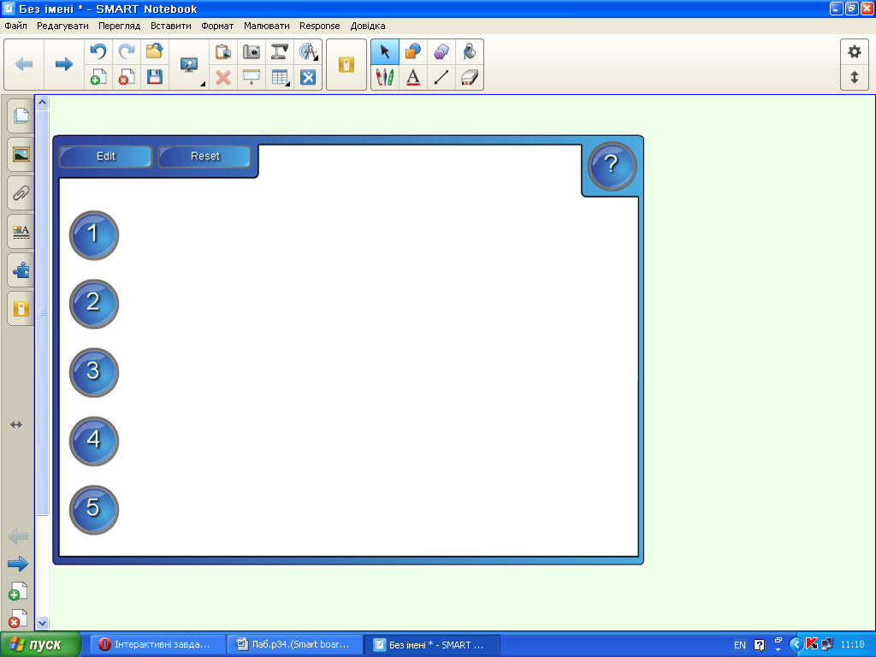The height and width of the screenshot is (657, 876).
Task: Click the Paste clipboard icon
Action: [x=223, y=52]
